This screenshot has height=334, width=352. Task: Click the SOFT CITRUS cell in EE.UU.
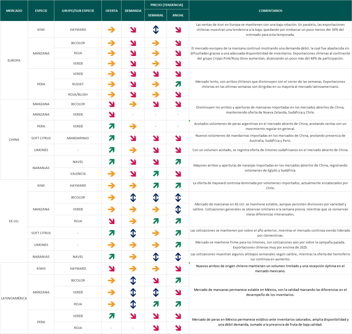point(41,233)
